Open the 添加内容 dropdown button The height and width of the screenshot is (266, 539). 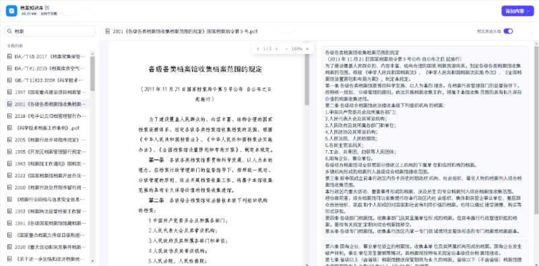coord(517,11)
